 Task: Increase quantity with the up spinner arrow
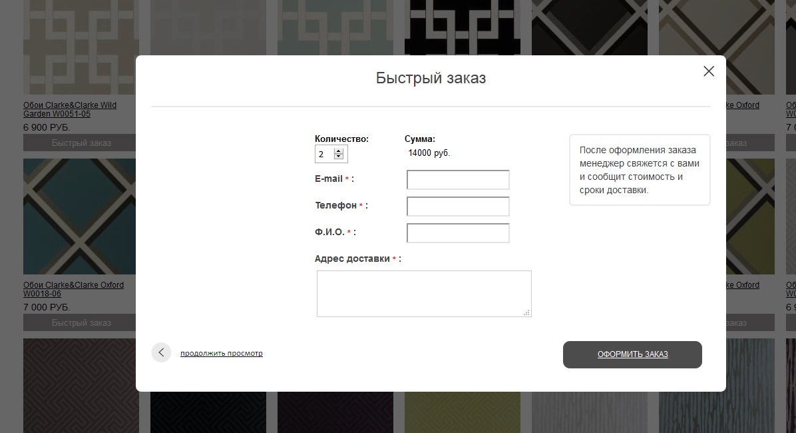point(339,151)
